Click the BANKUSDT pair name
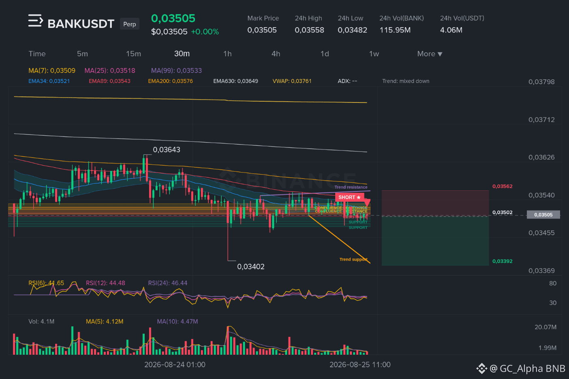 click(81, 24)
